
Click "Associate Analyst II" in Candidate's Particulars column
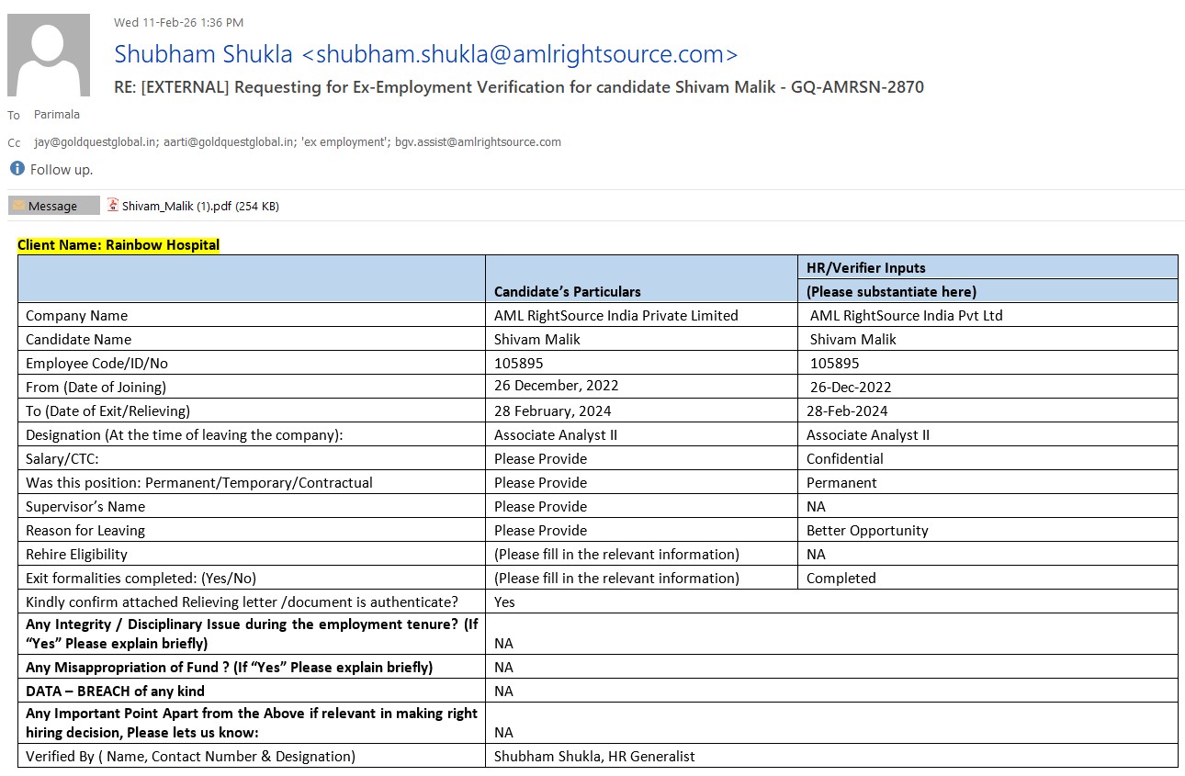tap(556, 434)
